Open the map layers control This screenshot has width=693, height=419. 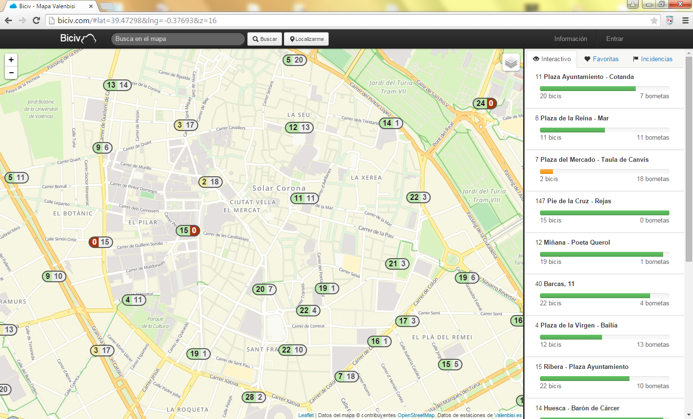511,62
